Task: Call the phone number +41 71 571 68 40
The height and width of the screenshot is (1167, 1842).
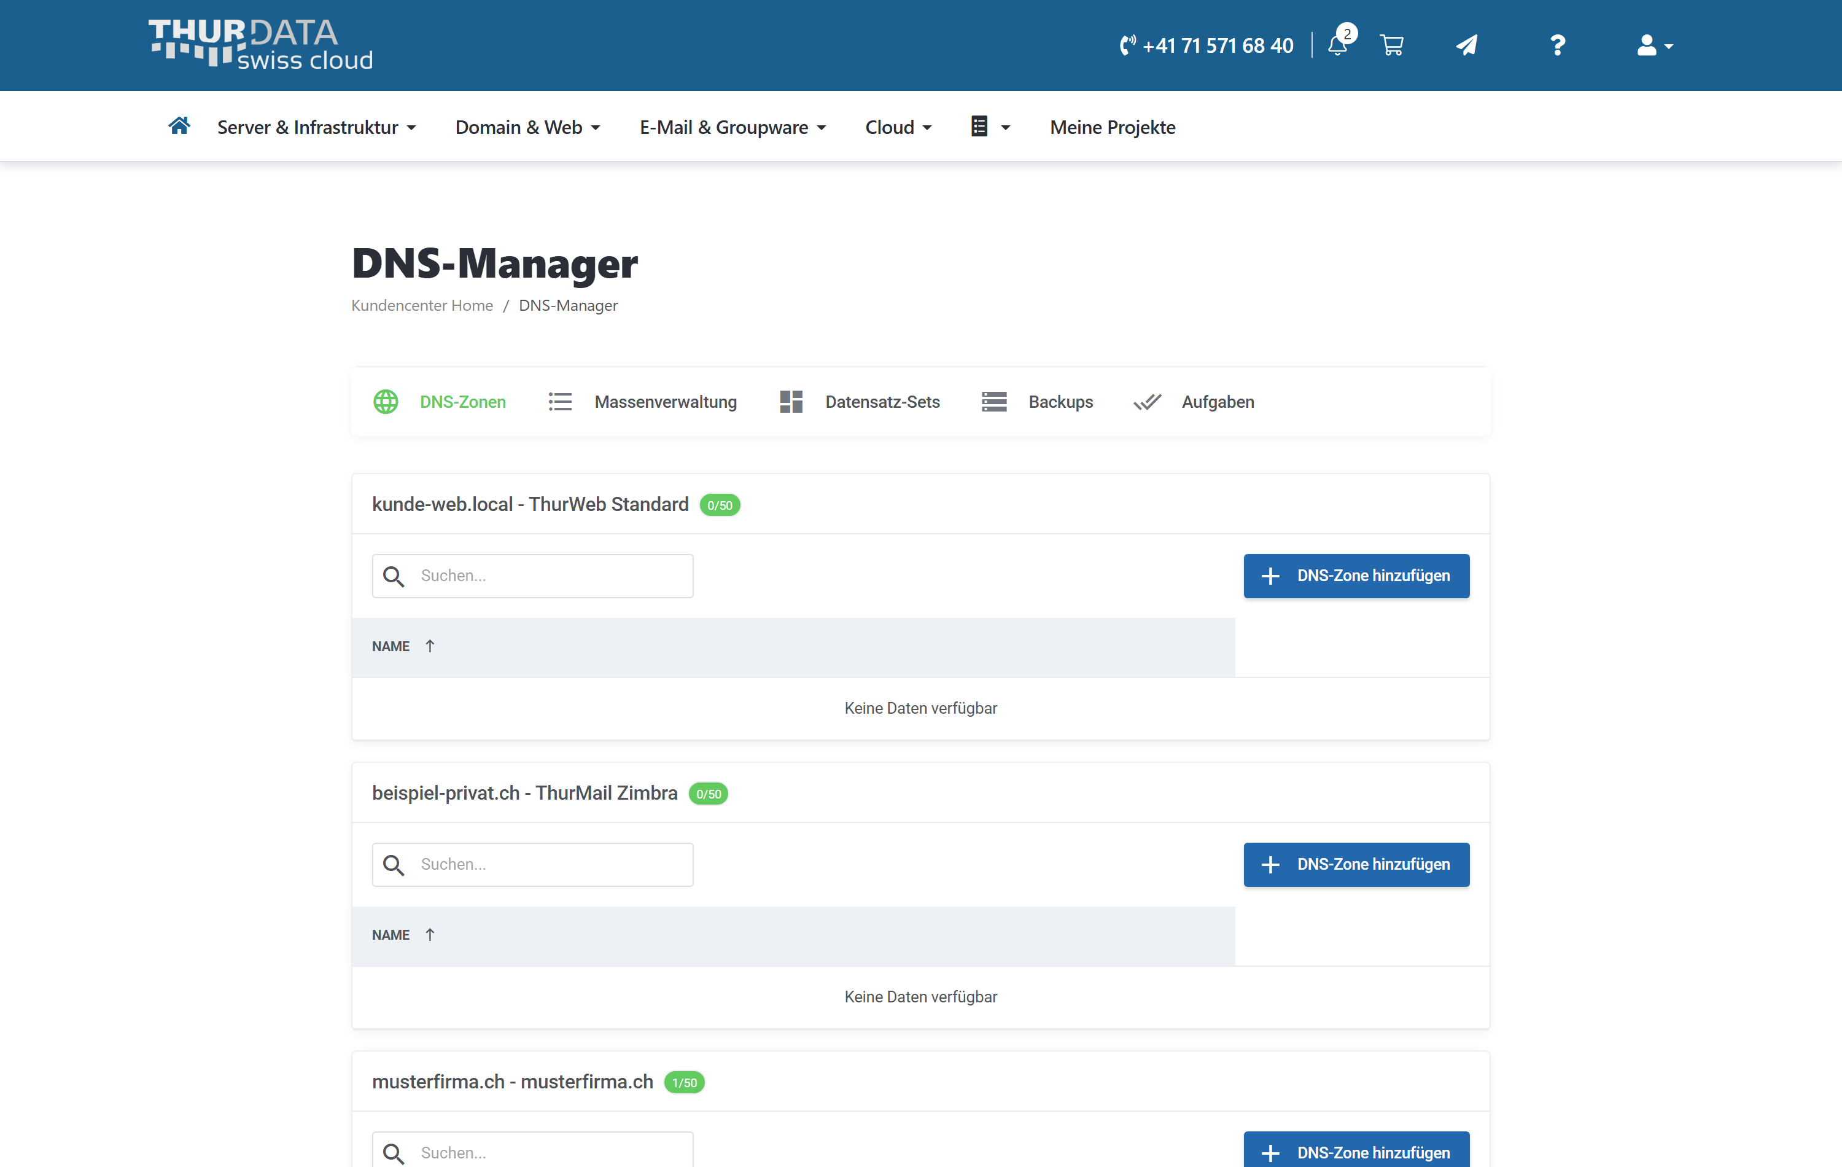Action: coord(1207,46)
